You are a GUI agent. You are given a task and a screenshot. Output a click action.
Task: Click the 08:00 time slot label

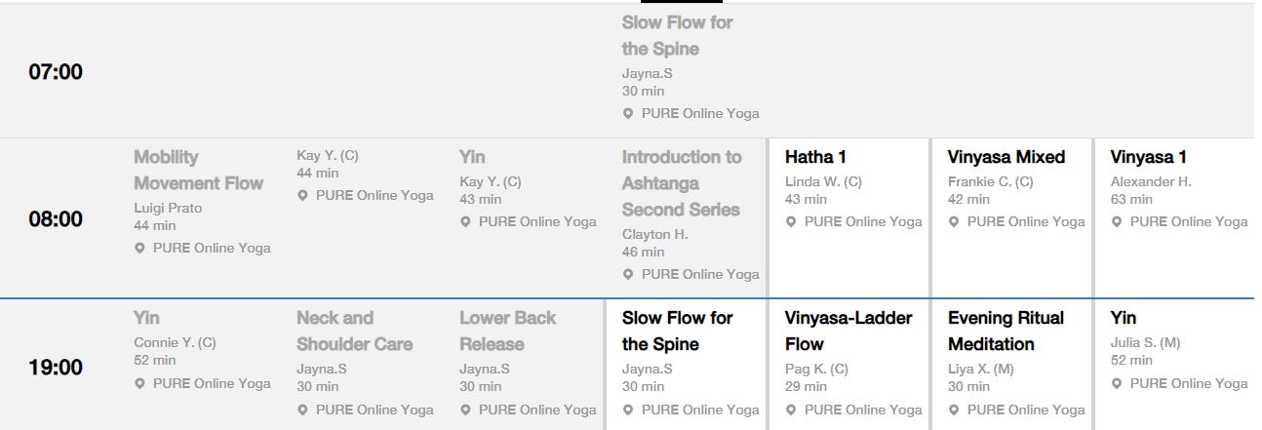tap(56, 219)
